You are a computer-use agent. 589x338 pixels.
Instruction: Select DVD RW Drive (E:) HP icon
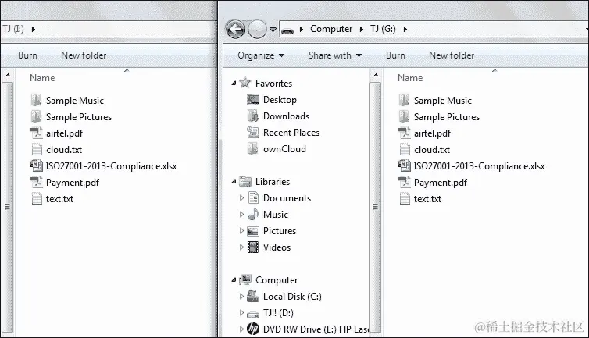tap(253, 329)
